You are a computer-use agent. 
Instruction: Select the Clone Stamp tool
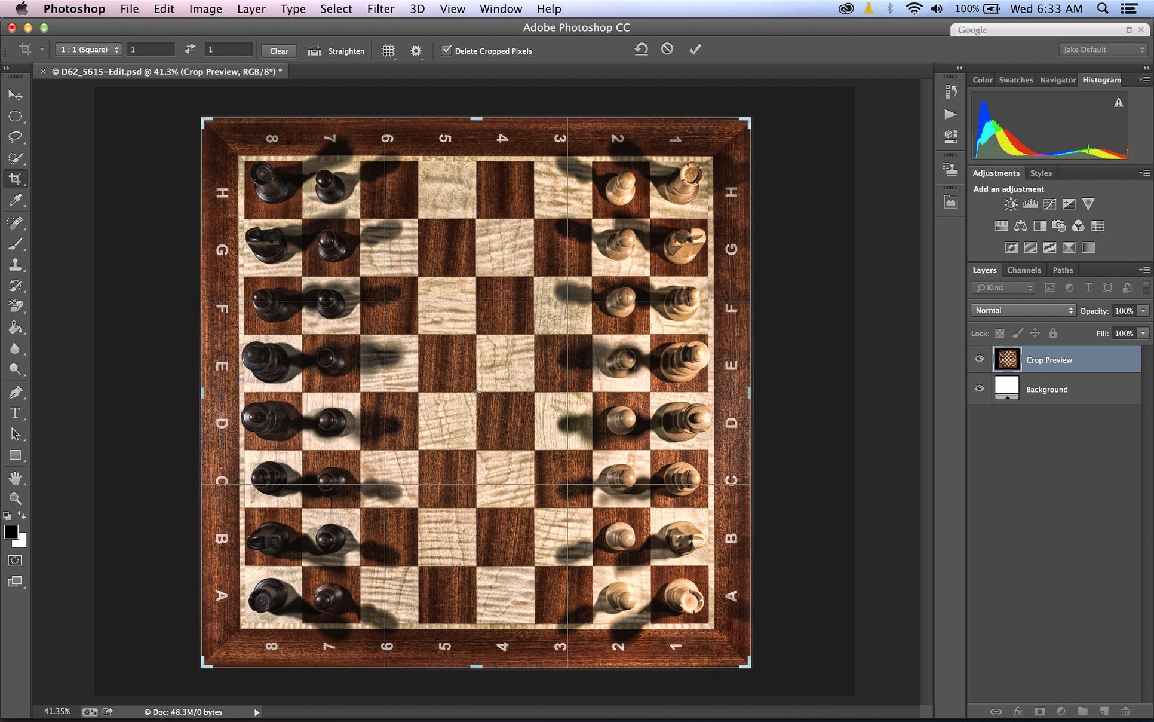(x=16, y=265)
